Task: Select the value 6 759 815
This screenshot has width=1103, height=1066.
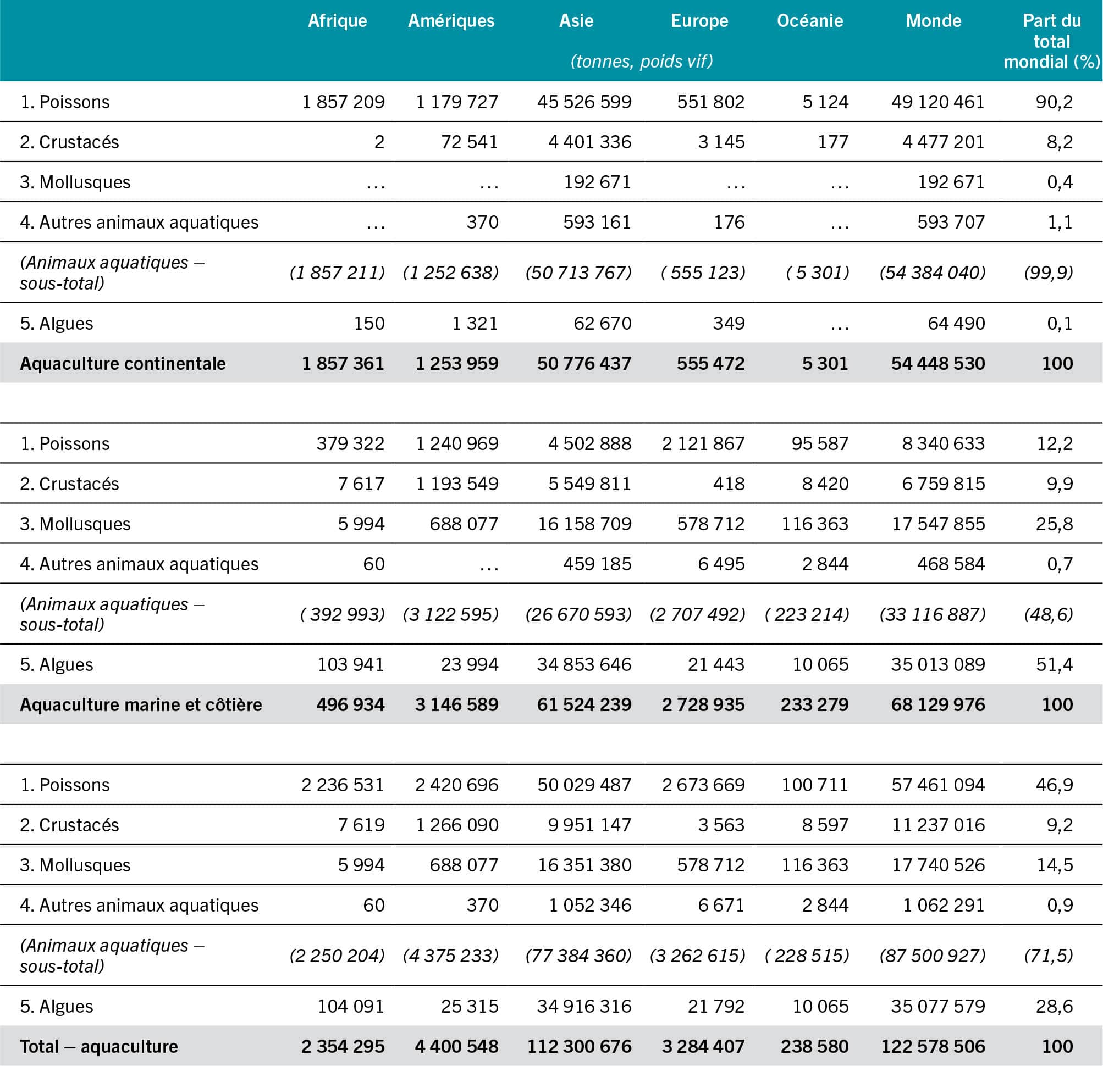Action: pos(944,484)
